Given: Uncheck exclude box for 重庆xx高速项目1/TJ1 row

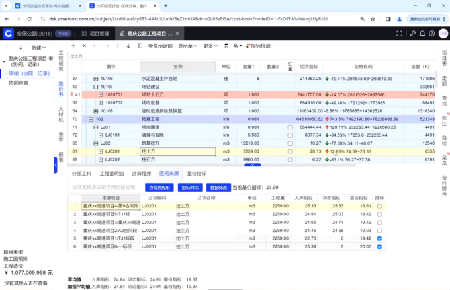Looking at the screenshot, I should tap(379, 238).
